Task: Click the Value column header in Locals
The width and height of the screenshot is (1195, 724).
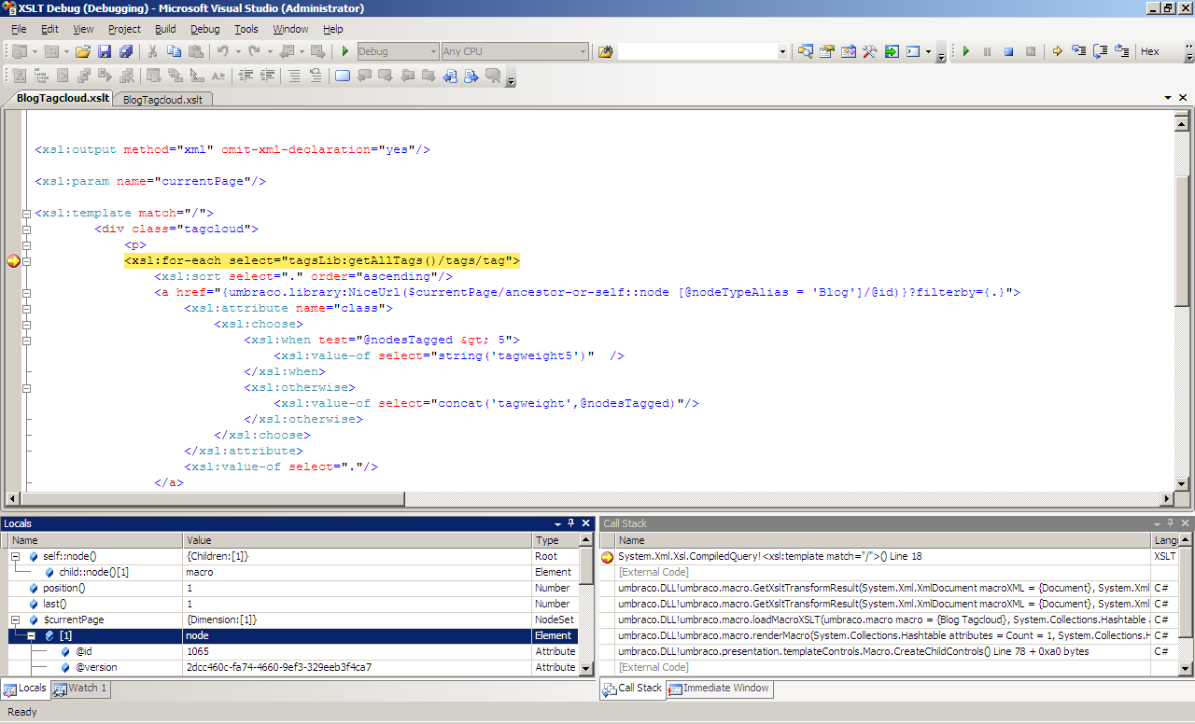Action: coord(358,540)
